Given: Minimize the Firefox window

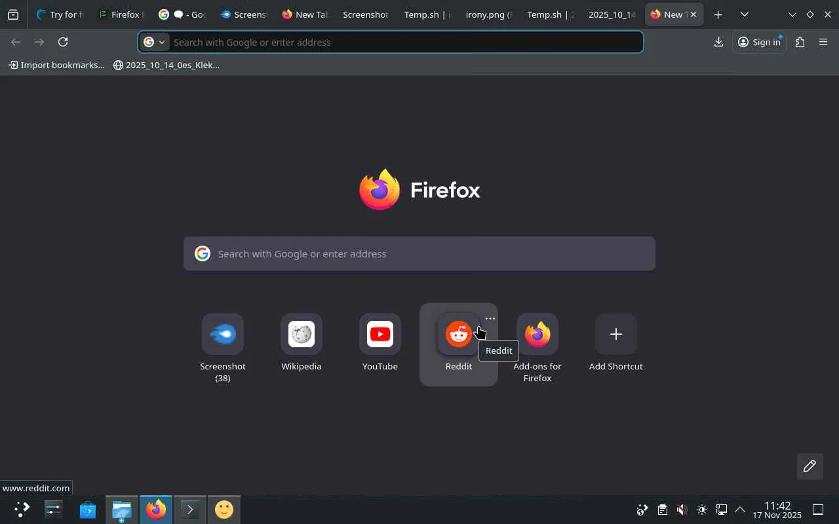Looking at the screenshot, I should [792, 14].
